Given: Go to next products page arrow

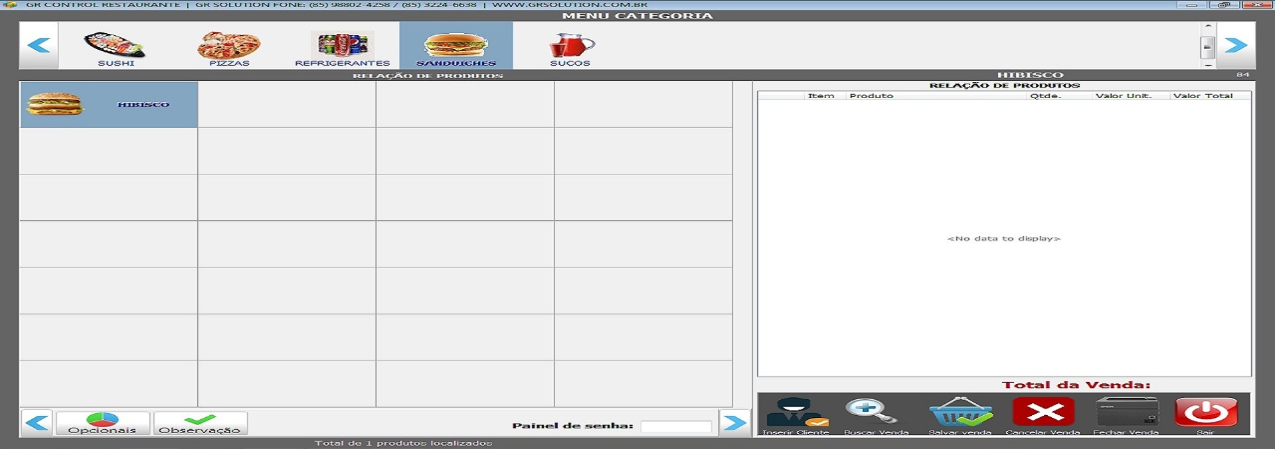Looking at the screenshot, I should [x=734, y=422].
